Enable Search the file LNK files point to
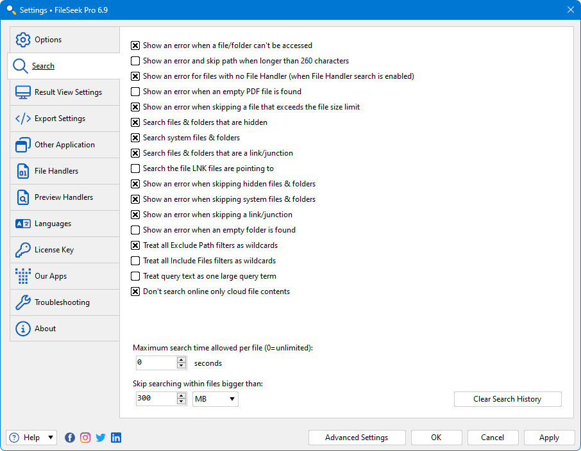The height and width of the screenshot is (451, 581). 135,168
